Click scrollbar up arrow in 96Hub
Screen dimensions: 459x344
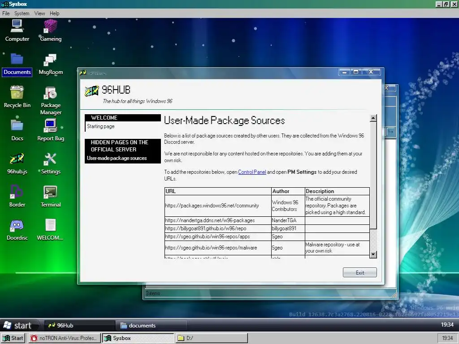pyautogui.click(x=373, y=118)
